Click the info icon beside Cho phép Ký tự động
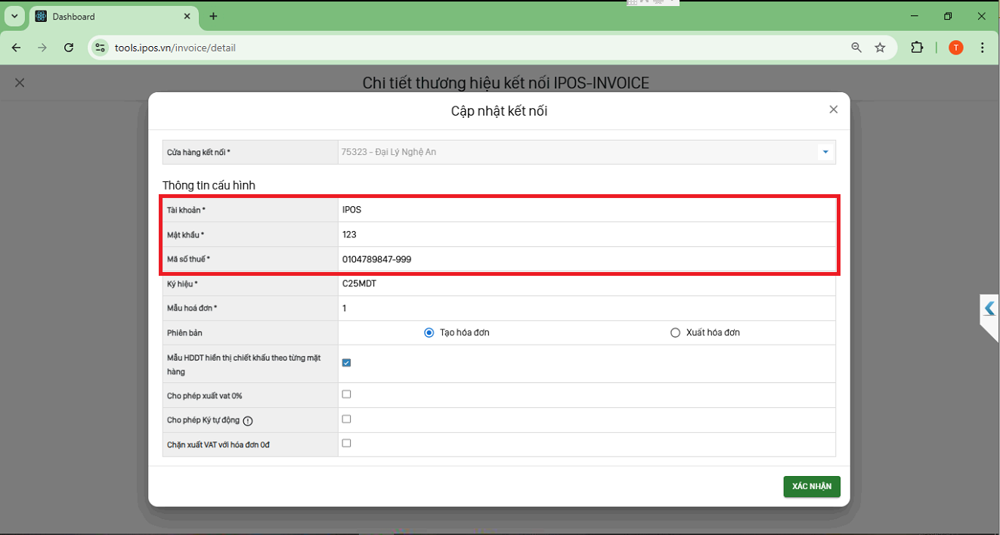 point(248,421)
